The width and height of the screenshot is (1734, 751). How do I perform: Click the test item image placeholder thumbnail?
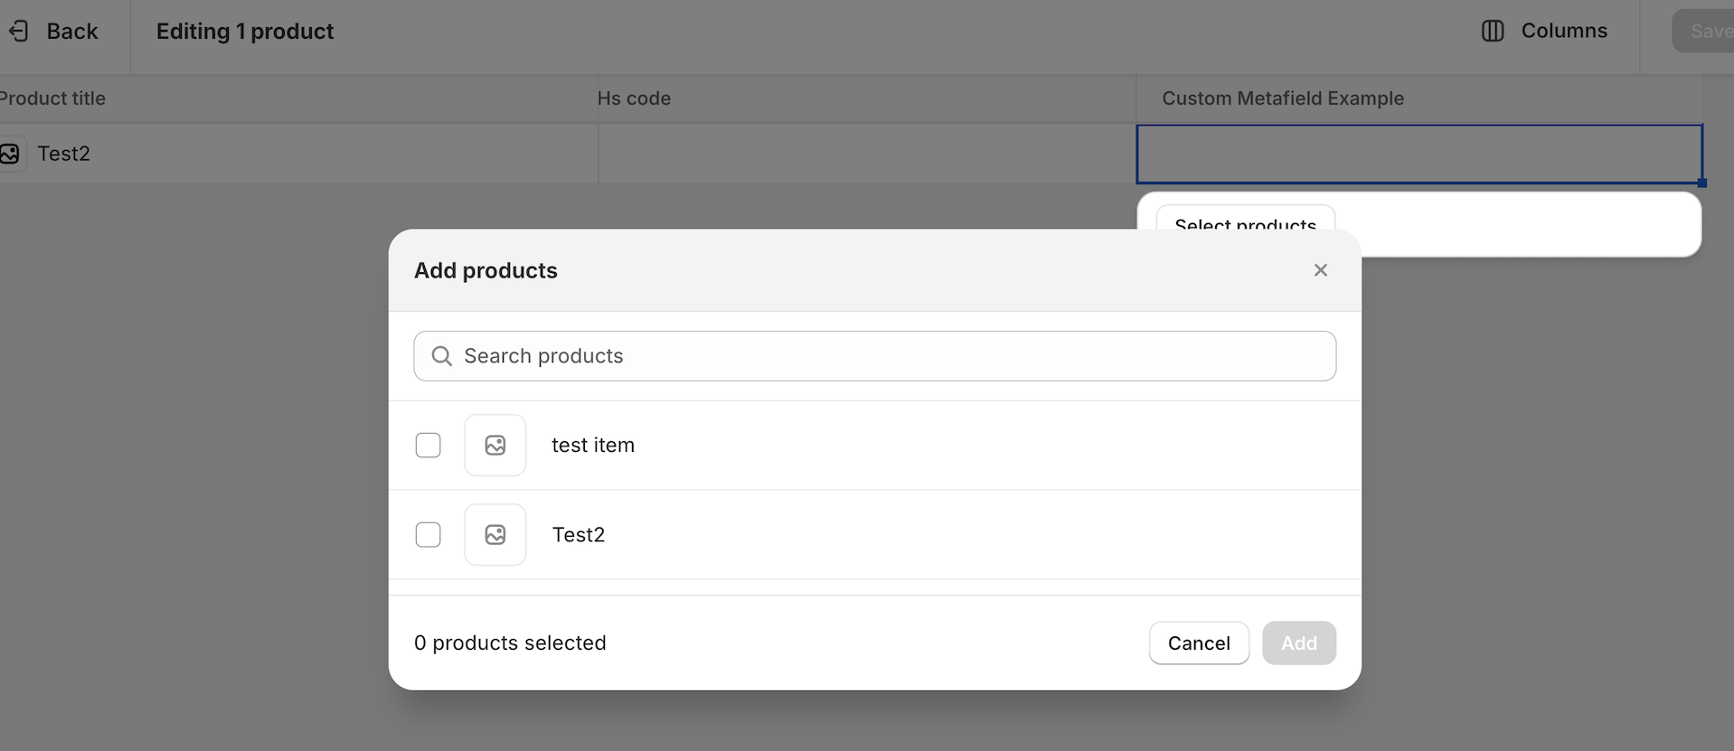pos(495,446)
